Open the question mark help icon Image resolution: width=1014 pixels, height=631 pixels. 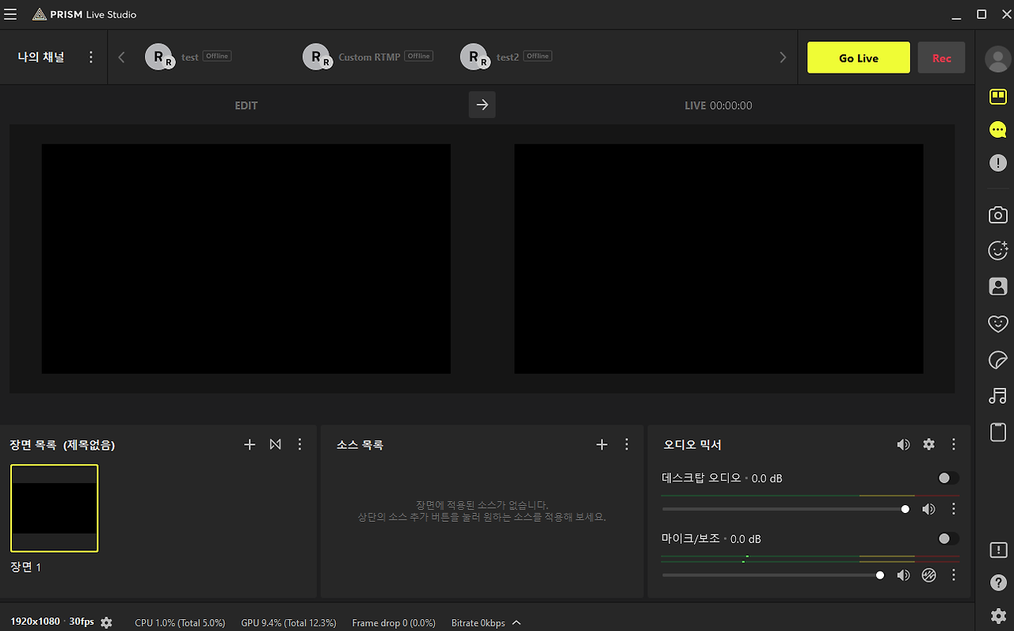[x=998, y=583]
